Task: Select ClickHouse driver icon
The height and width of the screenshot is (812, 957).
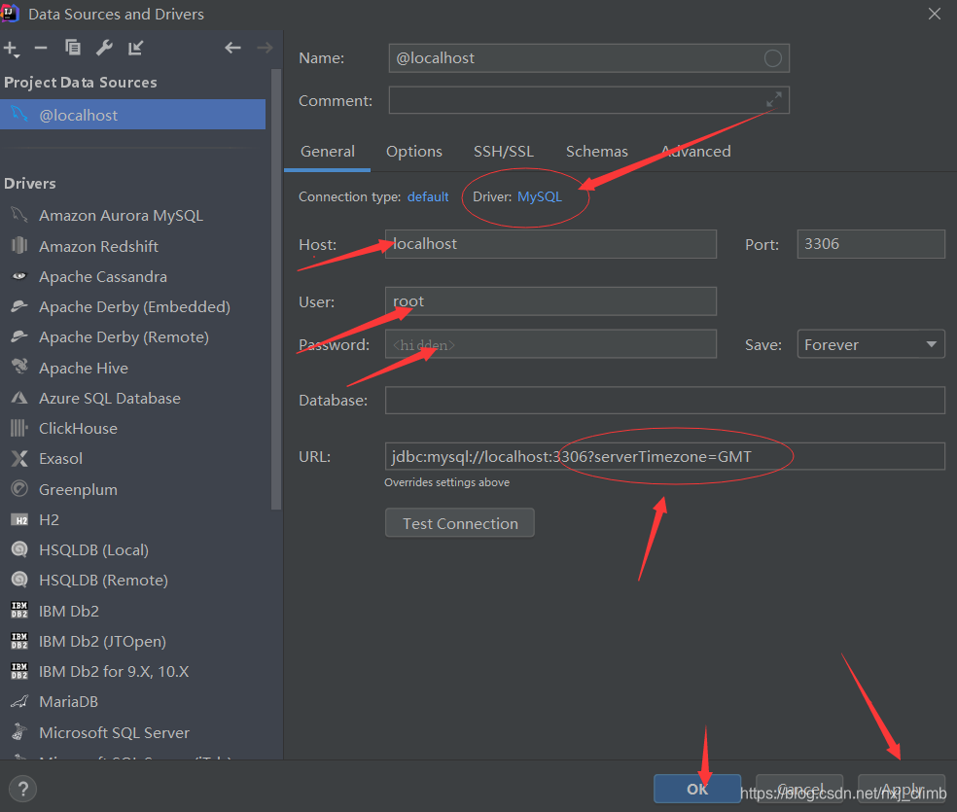Action: pos(19,428)
